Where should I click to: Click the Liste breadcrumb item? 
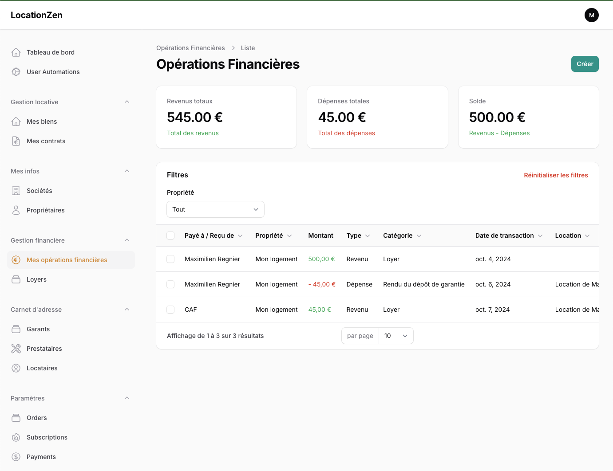[248, 48]
